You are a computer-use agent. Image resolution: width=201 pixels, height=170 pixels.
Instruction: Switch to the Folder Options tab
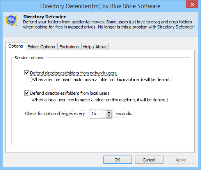click(41, 47)
